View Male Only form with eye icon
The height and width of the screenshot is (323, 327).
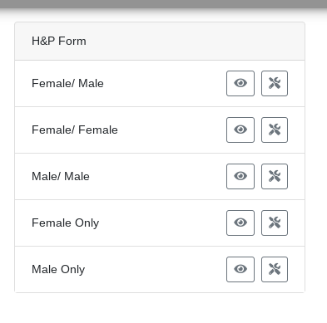(x=240, y=269)
